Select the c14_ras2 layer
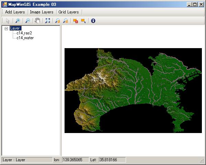This screenshot has height=165, width=206. point(24,33)
